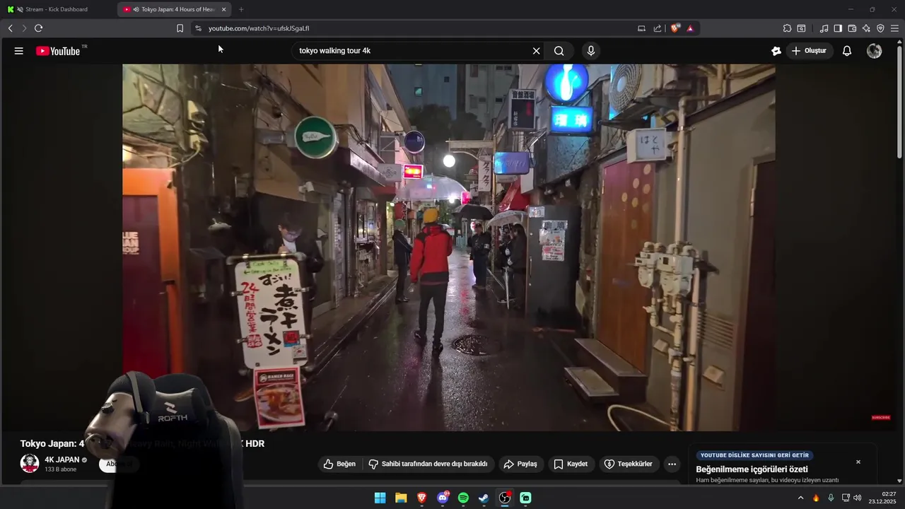Screen dimensions: 905x509
Task: Click the Teşekkürler thanks button
Action: 629,464
